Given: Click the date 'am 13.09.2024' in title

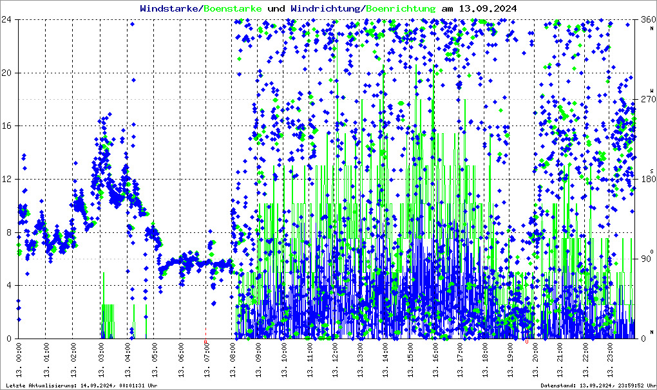Looking at the screenshot, I should point(479,8).
